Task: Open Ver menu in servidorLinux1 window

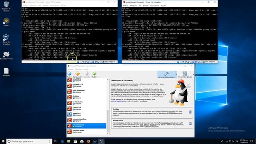Action: (40, 6)
